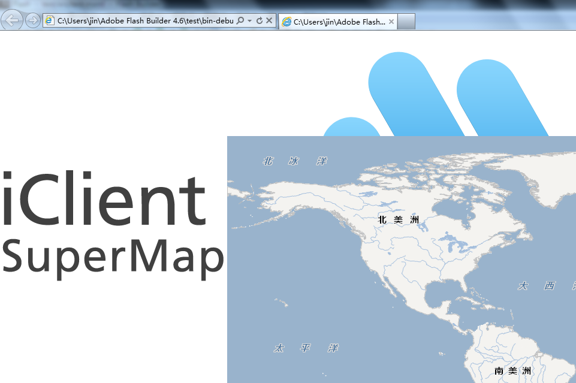Click the iClient logo text

(x=104, y=198)
